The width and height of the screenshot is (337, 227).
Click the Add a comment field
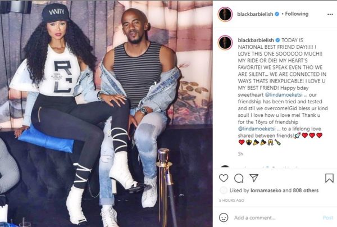click(x=277, y=218)
